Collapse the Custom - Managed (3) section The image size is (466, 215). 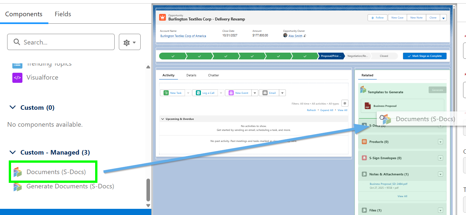click(13, 152)
